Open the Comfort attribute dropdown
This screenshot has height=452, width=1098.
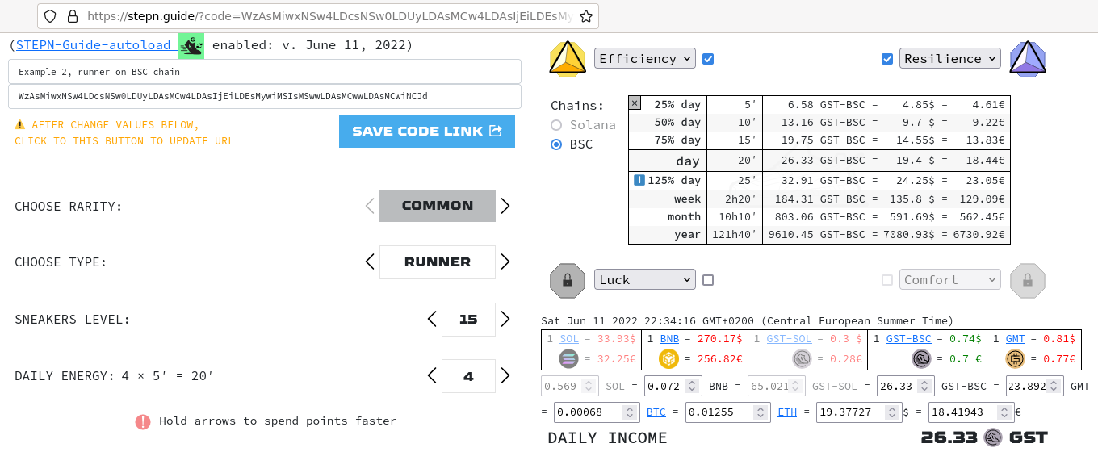tap(950, 279)
